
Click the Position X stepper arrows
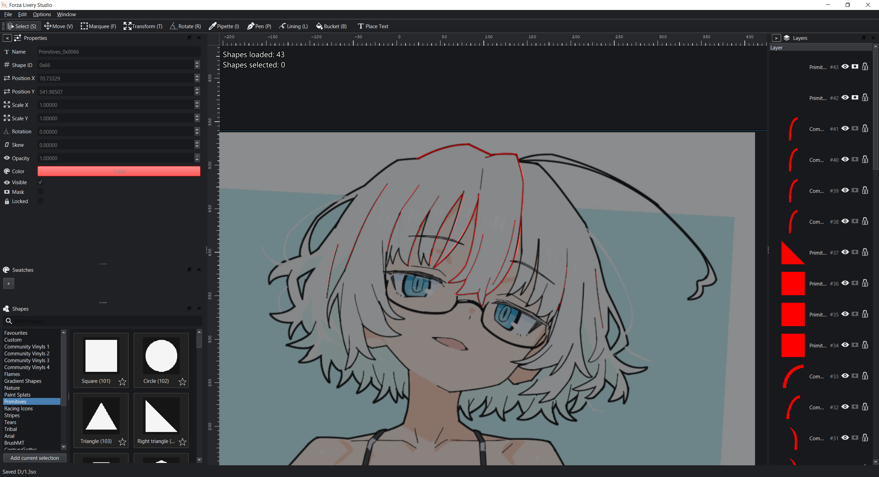[197, 78]
